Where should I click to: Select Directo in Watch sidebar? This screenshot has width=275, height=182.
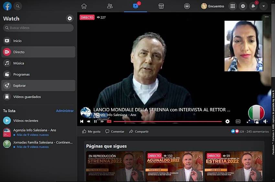38,52
